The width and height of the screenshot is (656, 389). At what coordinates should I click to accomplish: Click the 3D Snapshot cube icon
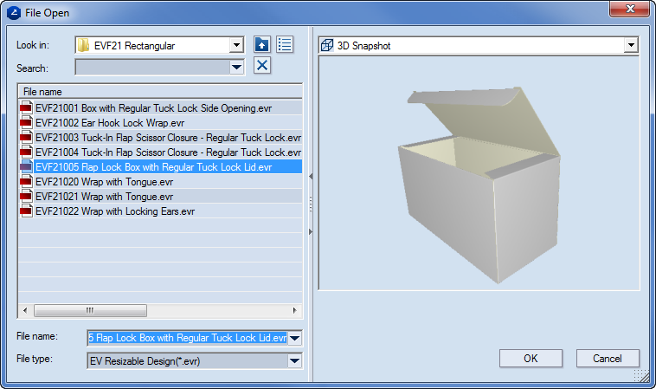(327, 45)
